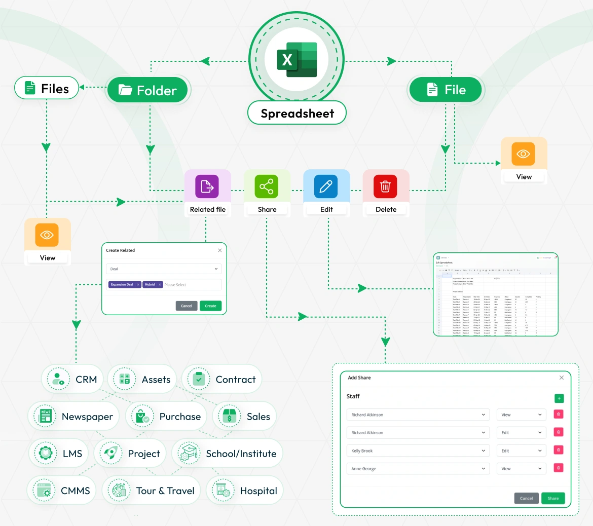593x526 pixels.
Task: Select the School/Institute module icon
Action: coord(189,453)
